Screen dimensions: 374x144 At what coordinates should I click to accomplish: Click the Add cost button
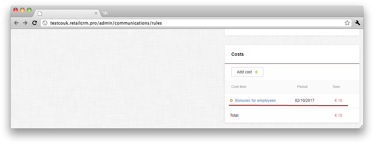click(x=247, y=72)
